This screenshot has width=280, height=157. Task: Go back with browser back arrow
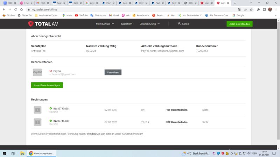(4, 9)
